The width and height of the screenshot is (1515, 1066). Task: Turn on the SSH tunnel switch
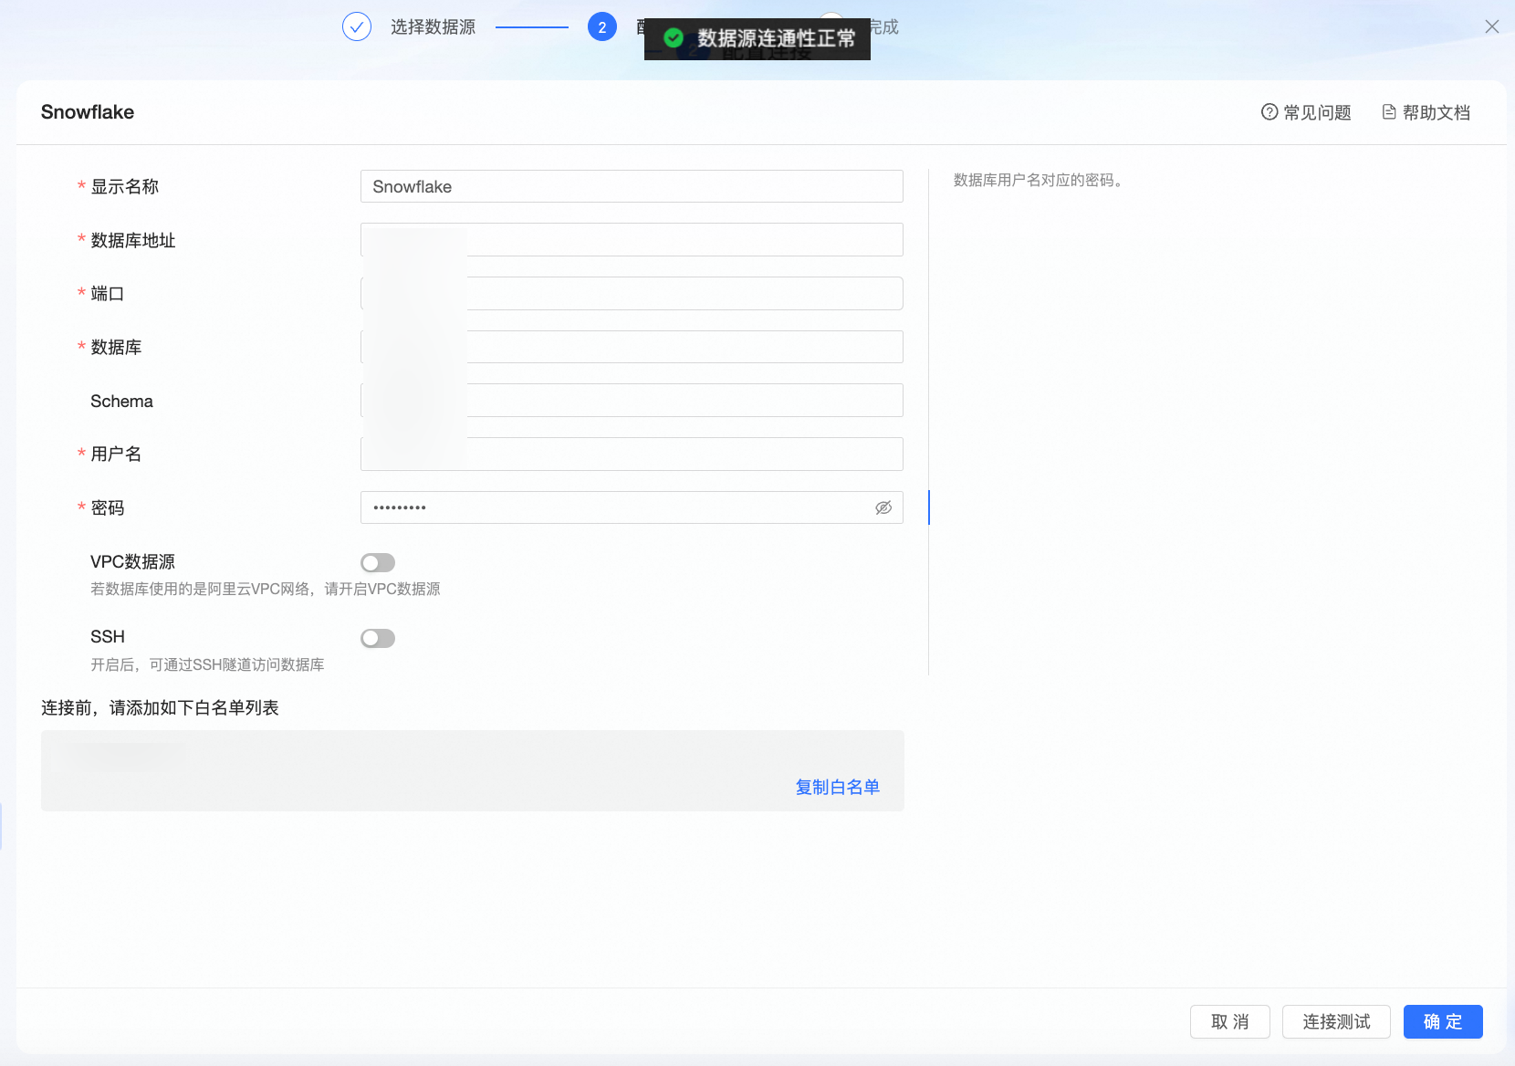pos(378,638)
